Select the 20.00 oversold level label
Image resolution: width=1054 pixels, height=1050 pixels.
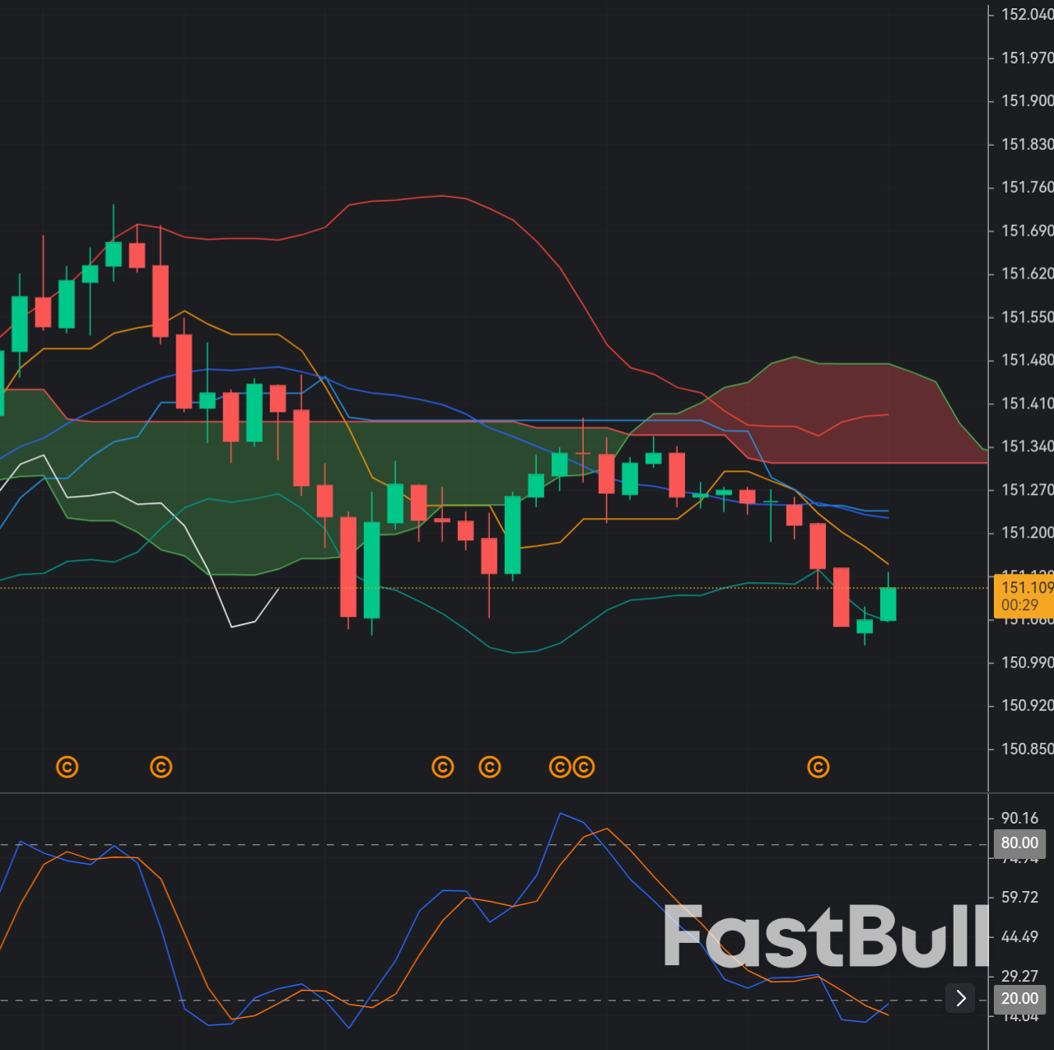(x=1019, y=998)
